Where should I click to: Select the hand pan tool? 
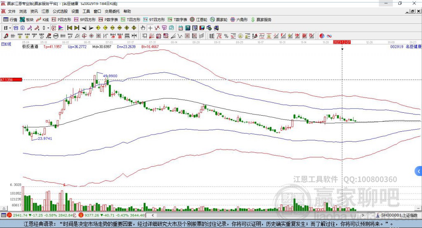click(x=143, y=28)
